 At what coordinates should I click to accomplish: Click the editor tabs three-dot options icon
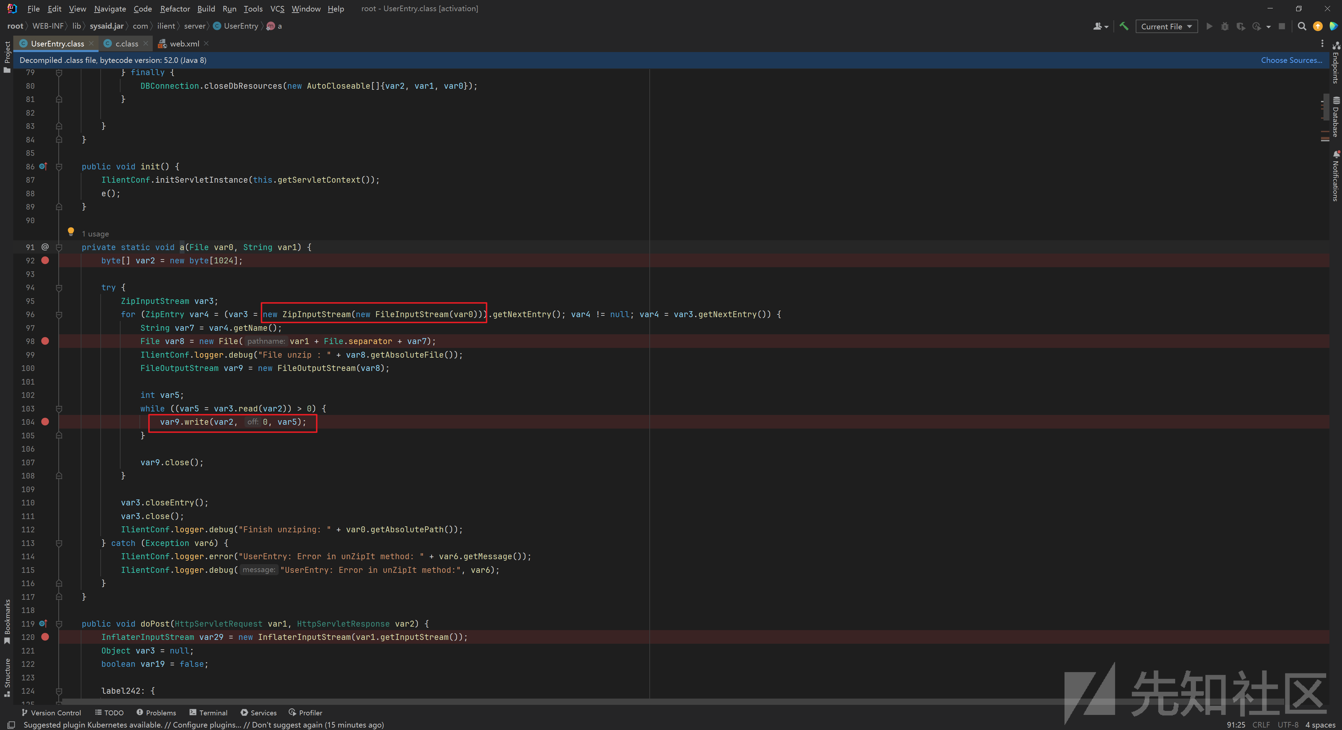click(x=1322, y=44)
